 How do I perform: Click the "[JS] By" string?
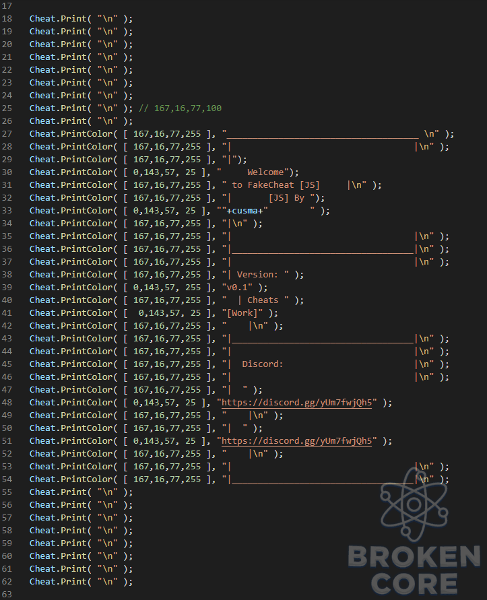pos(286,198)
